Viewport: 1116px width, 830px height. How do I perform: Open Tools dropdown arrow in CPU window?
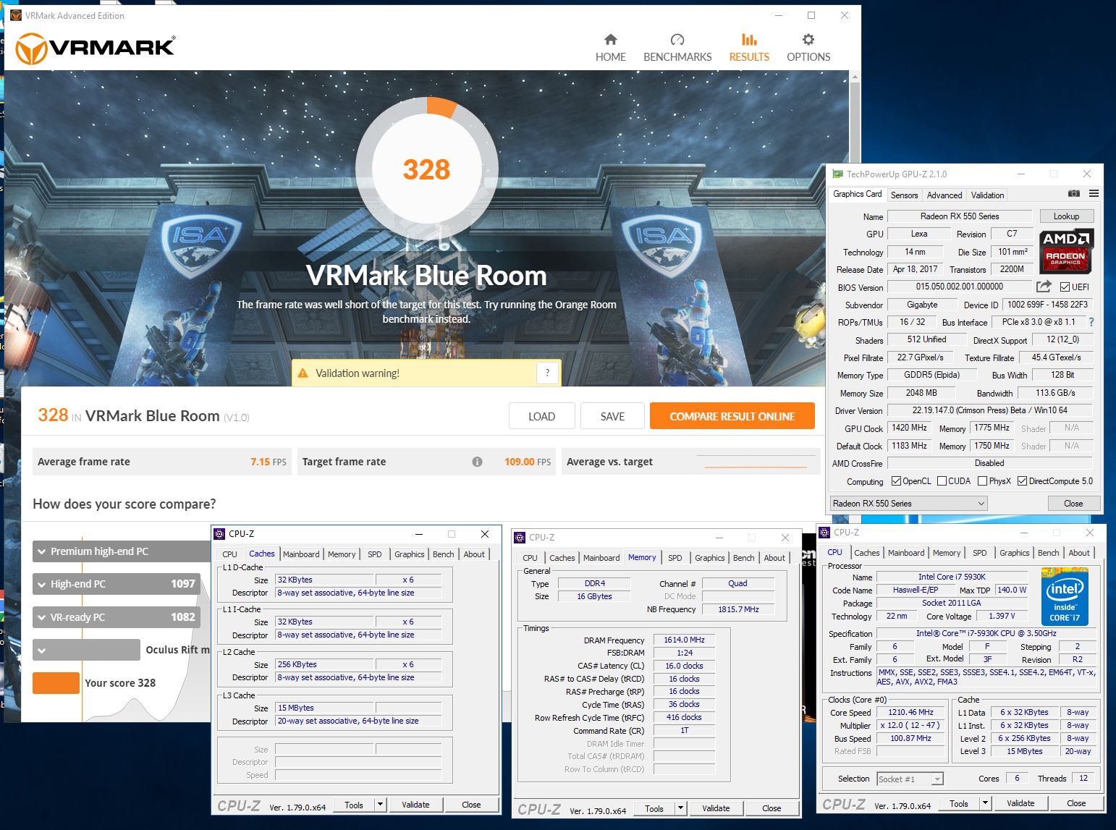click(985, 803)
